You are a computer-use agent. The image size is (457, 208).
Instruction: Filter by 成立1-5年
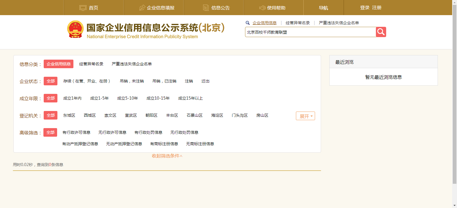[x=99, y=98]
